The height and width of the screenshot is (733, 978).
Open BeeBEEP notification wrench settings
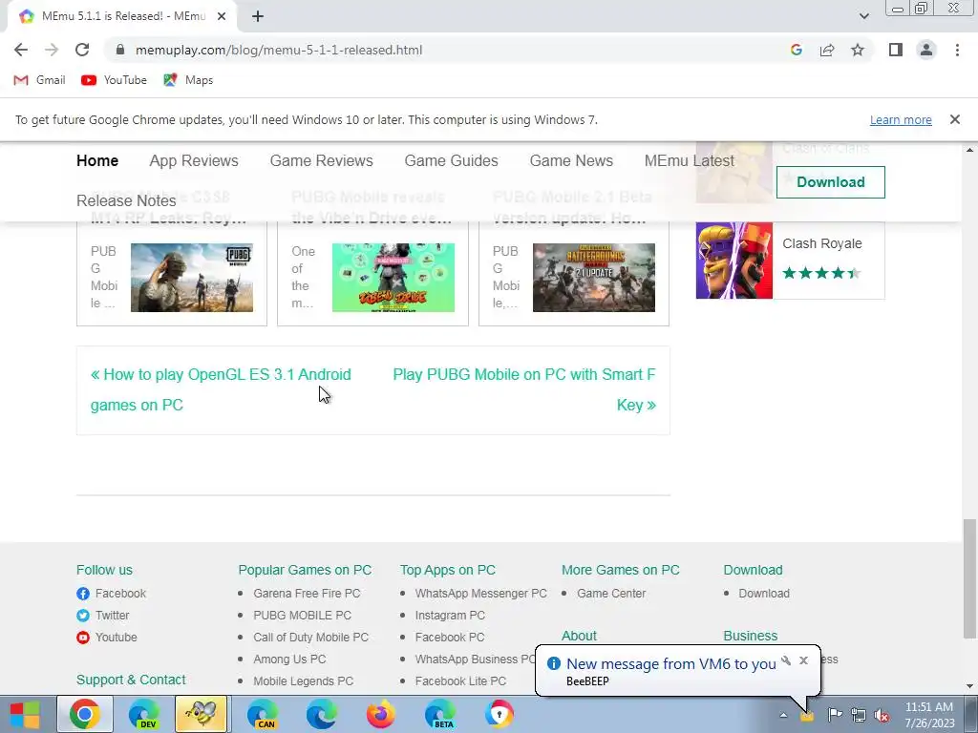[x=786, y=660]
